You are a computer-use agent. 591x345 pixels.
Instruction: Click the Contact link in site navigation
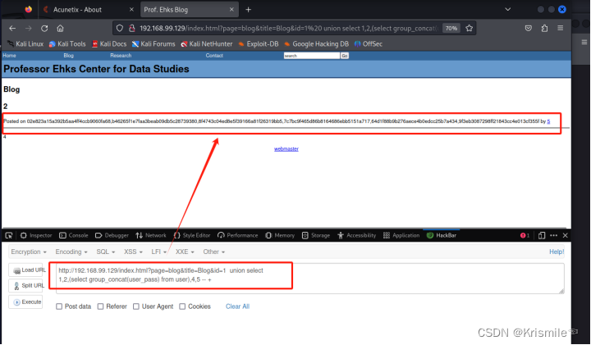point(214,56)
